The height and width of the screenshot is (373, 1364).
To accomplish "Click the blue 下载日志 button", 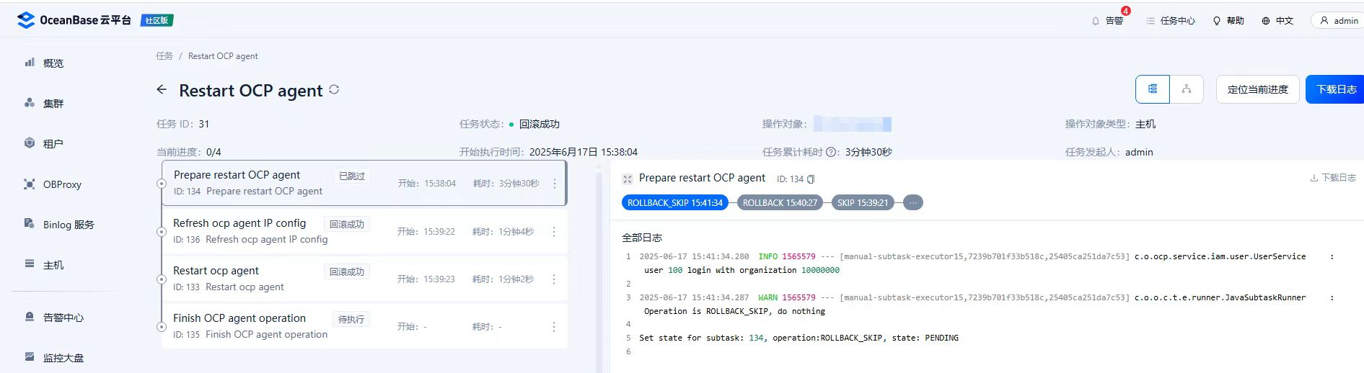I will tap(1336, 89).
